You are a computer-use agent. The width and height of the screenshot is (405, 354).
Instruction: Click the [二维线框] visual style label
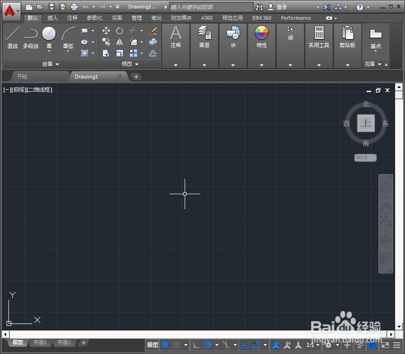40,90
